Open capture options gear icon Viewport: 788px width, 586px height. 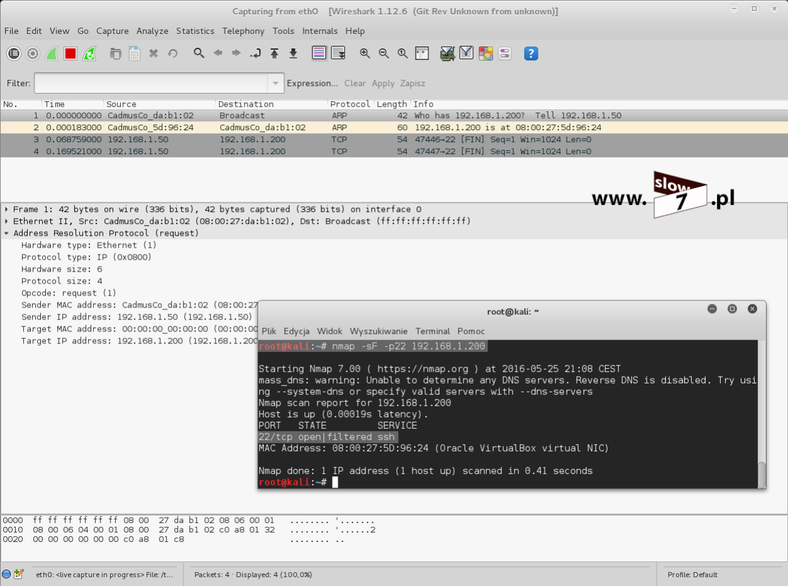point(33,53)
